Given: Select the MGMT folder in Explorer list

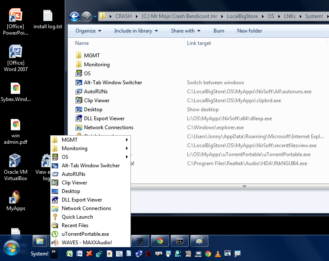Looking at the screenshot, I should (x=88, y=56).
